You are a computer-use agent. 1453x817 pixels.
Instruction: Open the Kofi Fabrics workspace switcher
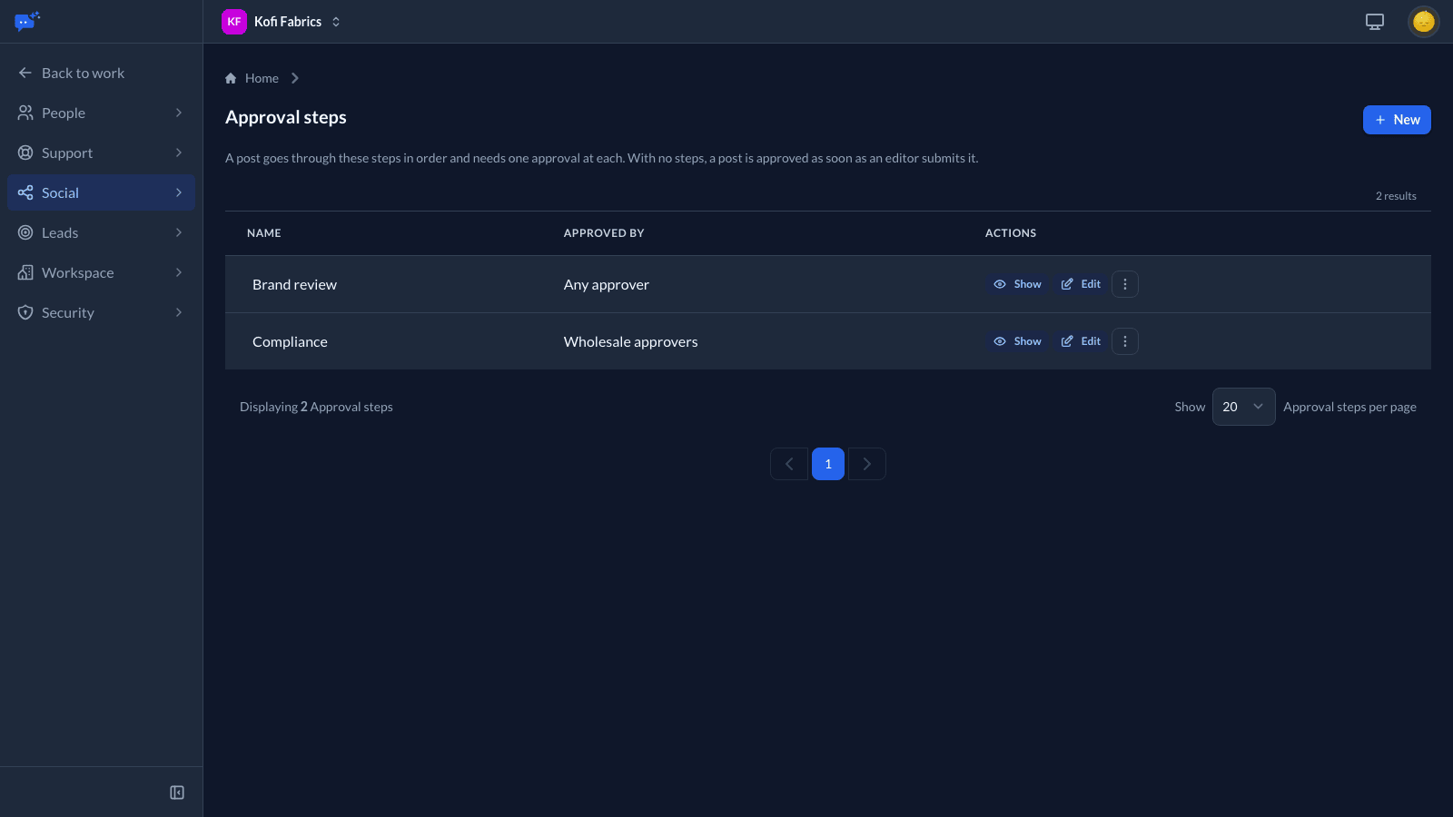click(282, 22)
